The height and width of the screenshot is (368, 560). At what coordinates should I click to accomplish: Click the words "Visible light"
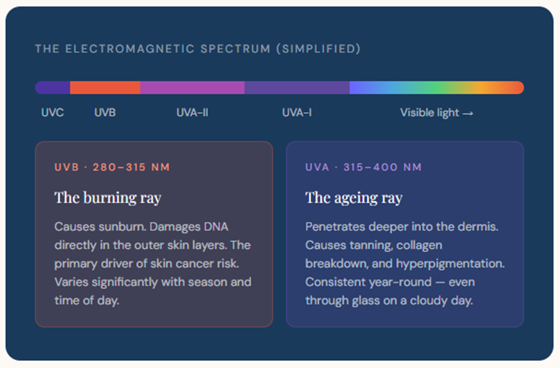[429, 112]
